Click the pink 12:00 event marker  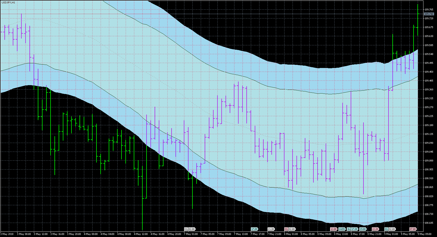[333, 229]
